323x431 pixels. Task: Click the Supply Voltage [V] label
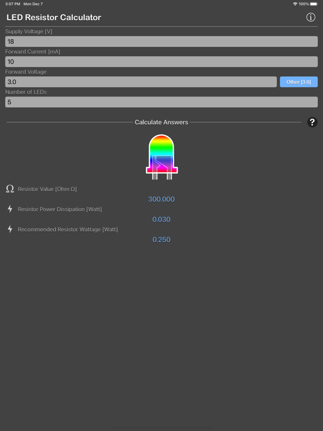[x=29, y=31]
